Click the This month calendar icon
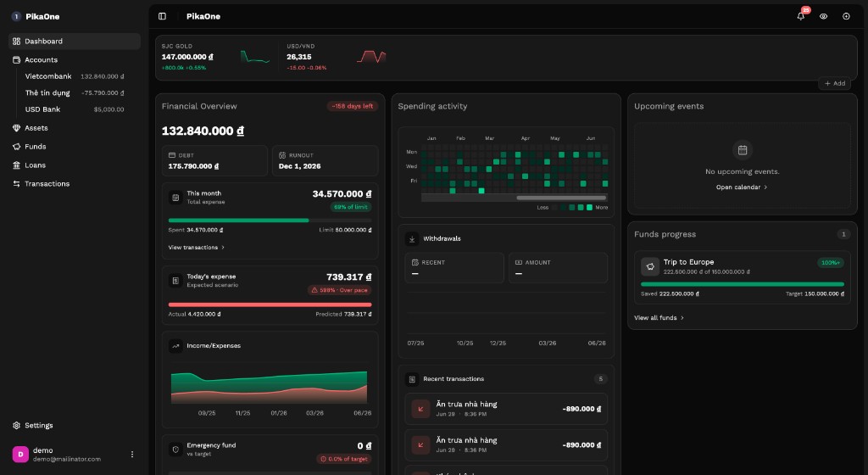The height and width of the screenshot is (475, 868). point(175,198)
